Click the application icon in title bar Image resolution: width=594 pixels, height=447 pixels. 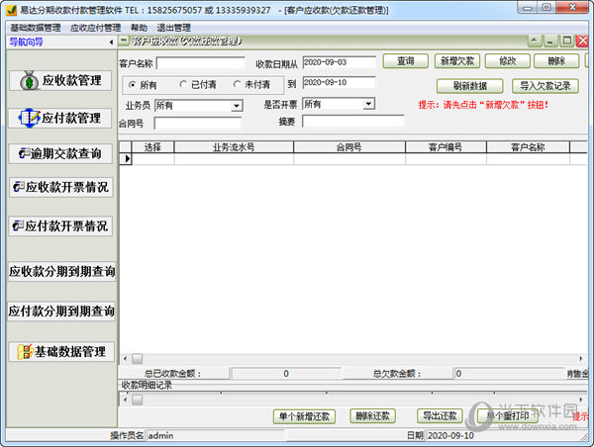[x=9, y=9]
